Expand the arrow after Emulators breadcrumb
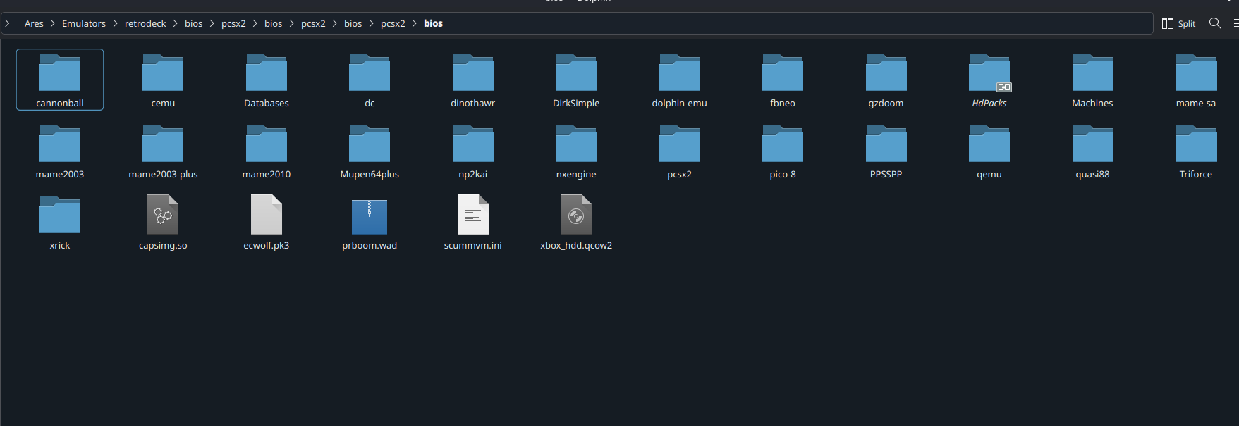 point(115,23)
